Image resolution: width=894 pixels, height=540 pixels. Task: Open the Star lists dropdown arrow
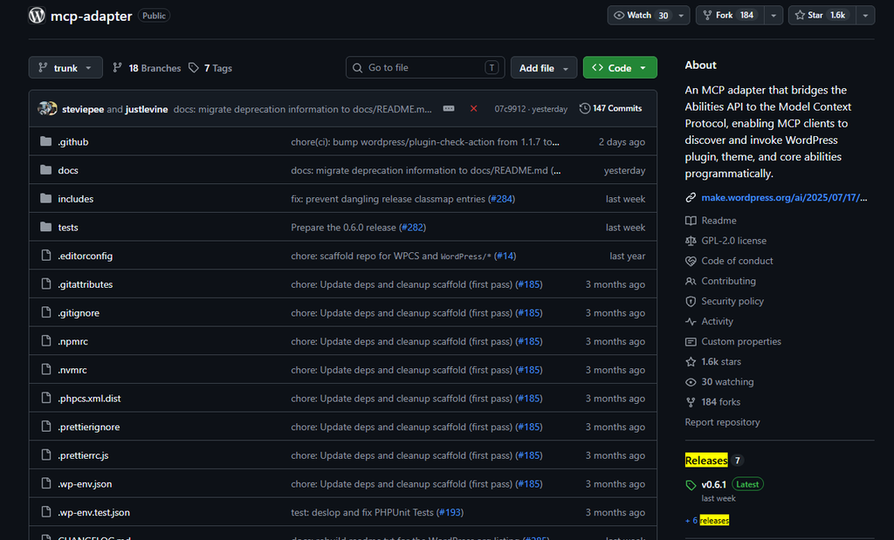865,16
